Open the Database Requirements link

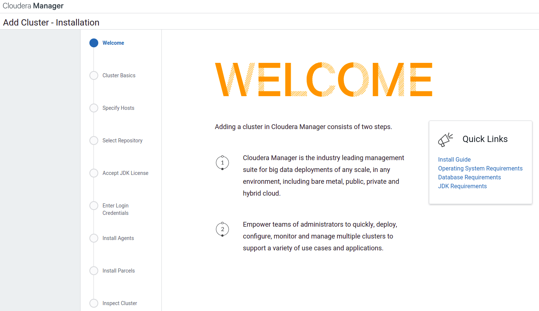click(470, 177)
